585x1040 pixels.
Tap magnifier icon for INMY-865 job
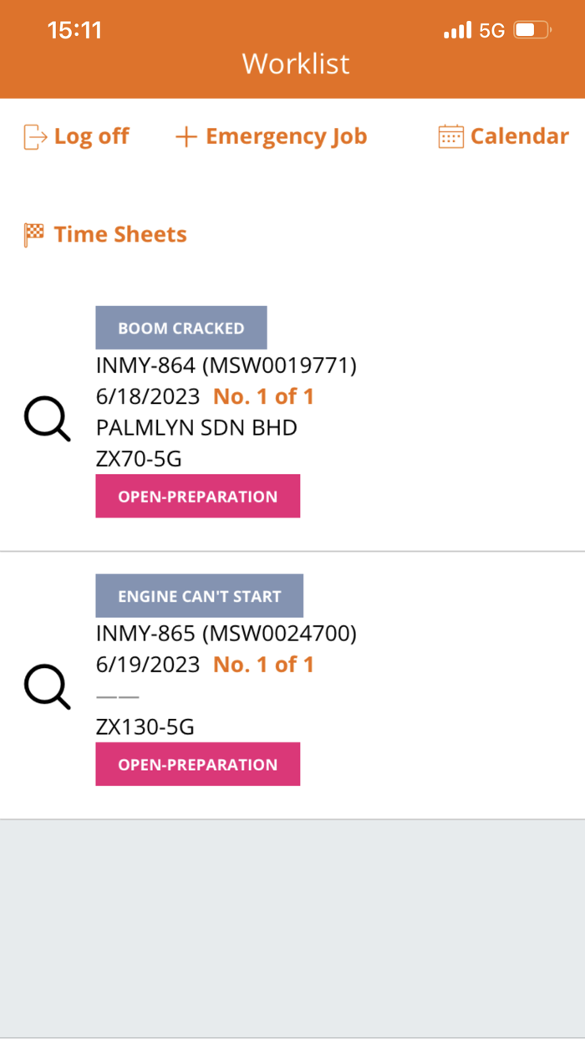tap(47, 686)
